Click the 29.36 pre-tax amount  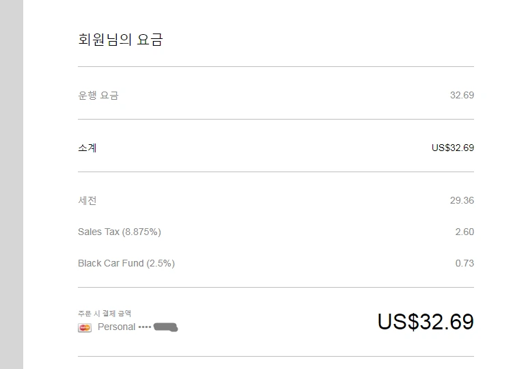(x=462, y=200)
